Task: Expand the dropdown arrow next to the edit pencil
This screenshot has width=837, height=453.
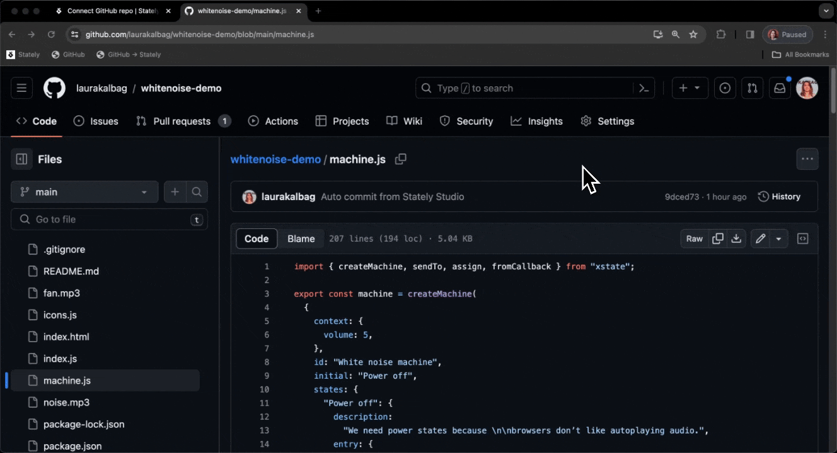Action: coord(779,238)
